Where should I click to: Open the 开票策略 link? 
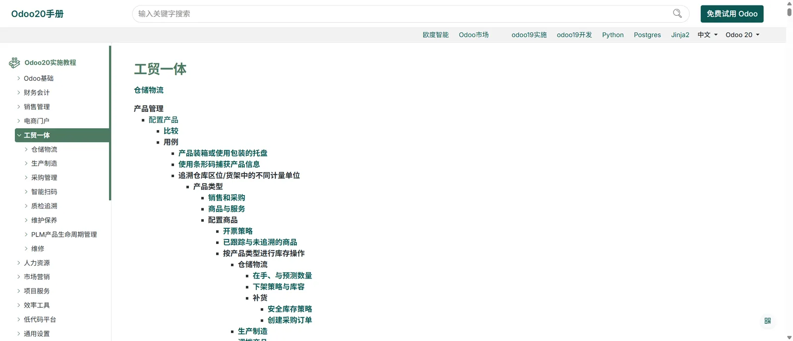[238, 231]
